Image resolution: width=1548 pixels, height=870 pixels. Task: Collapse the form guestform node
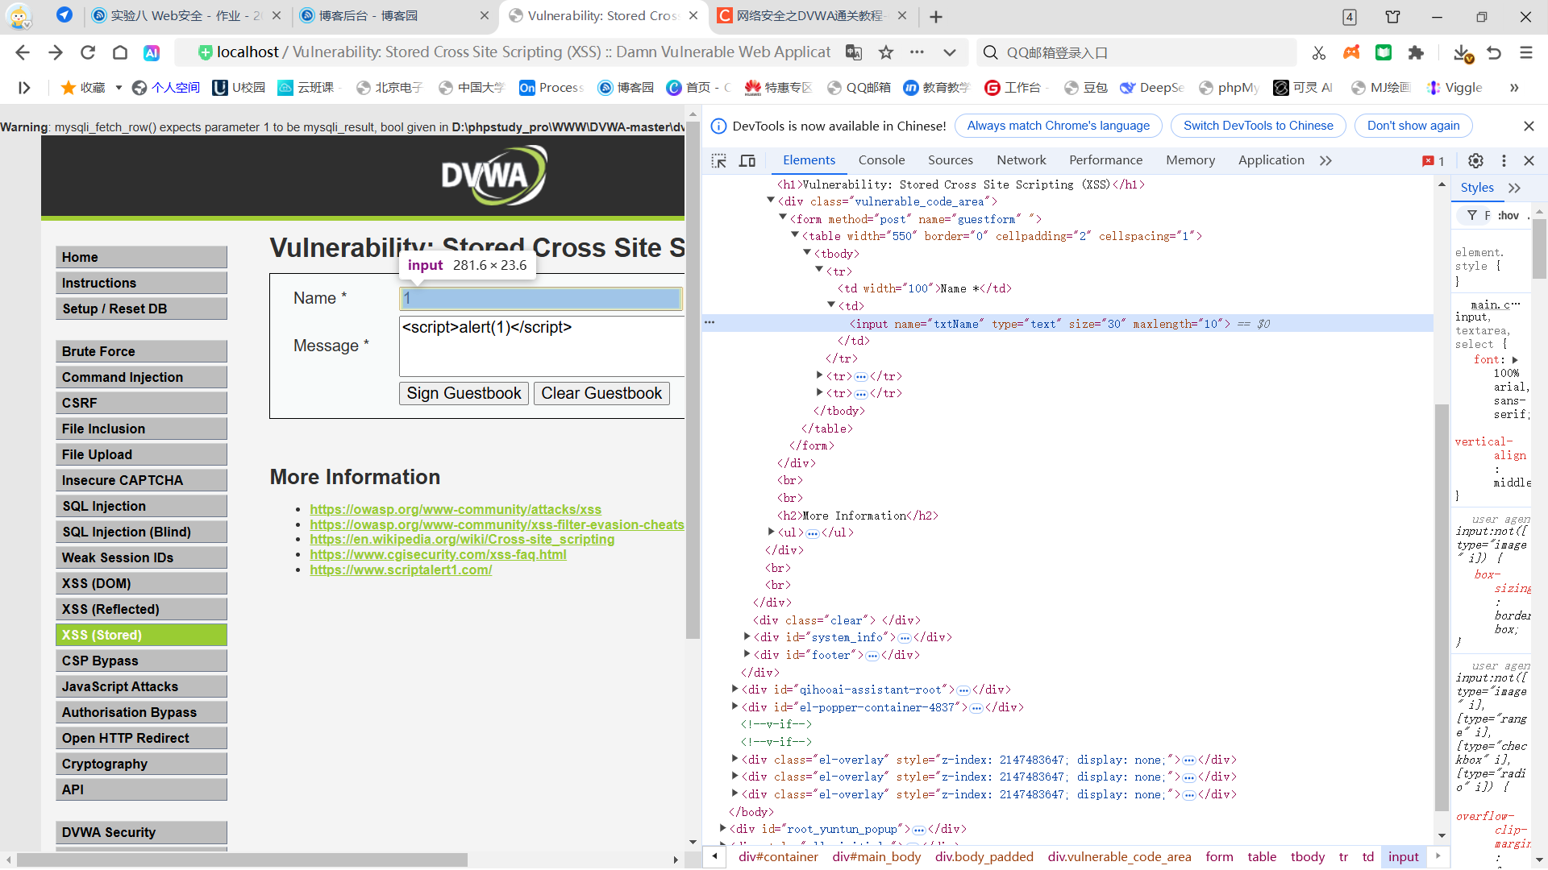coord(782,218)
